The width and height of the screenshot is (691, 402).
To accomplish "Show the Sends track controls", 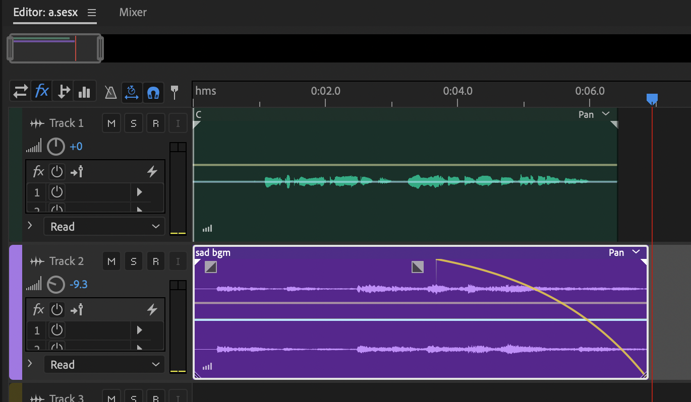I will (64, 92).
